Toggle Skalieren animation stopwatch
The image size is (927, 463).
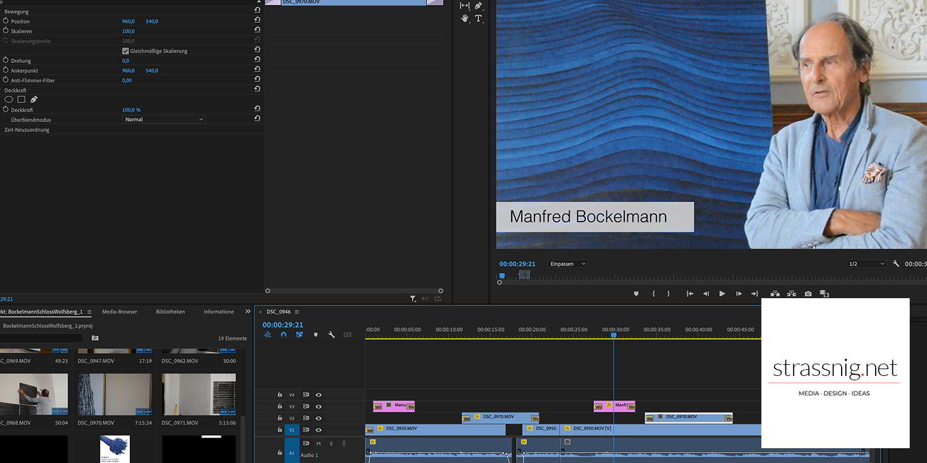tap(6, 31)
